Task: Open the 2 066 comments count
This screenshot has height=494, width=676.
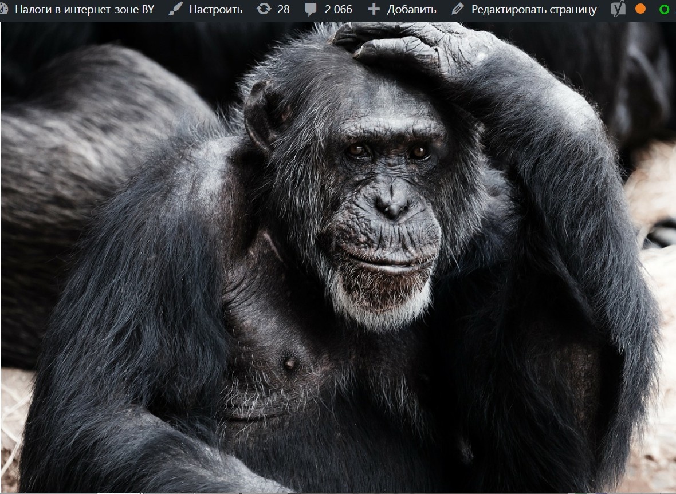Action: (x=338, y=10)
